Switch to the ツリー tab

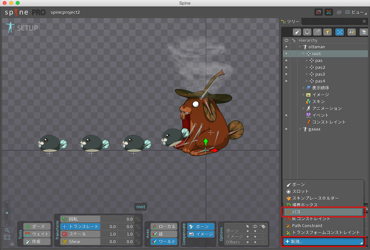click(291, 22)
